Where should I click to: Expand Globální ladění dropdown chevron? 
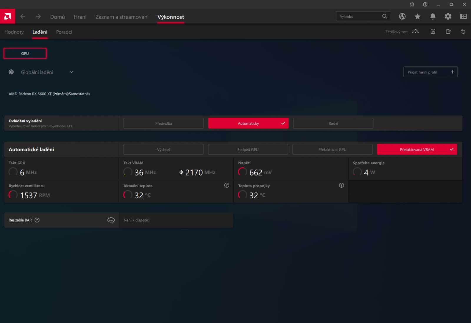click(x=71, y=72)
